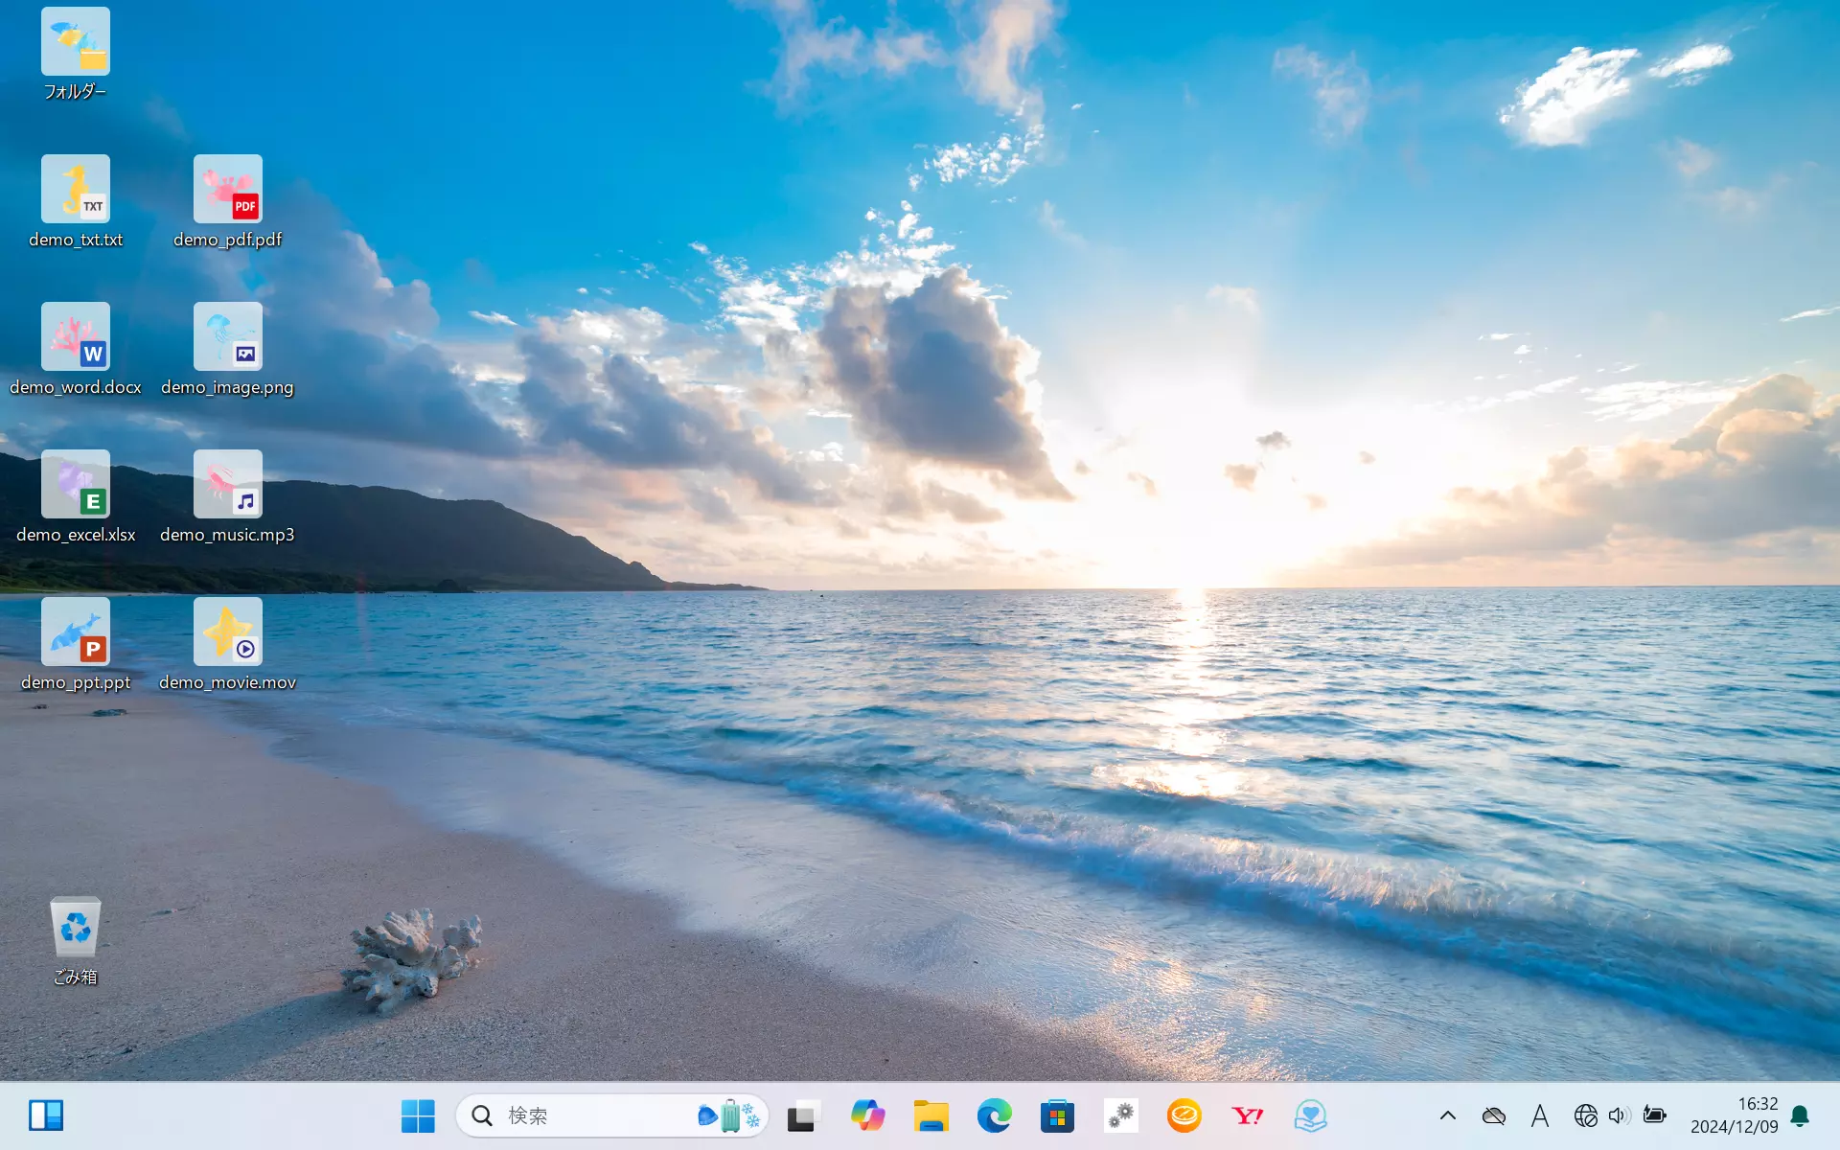1840x1150 pixels.
Task: Click the search highlights image in the search box
Action: pyautogui.click(x=729, y=1115)
